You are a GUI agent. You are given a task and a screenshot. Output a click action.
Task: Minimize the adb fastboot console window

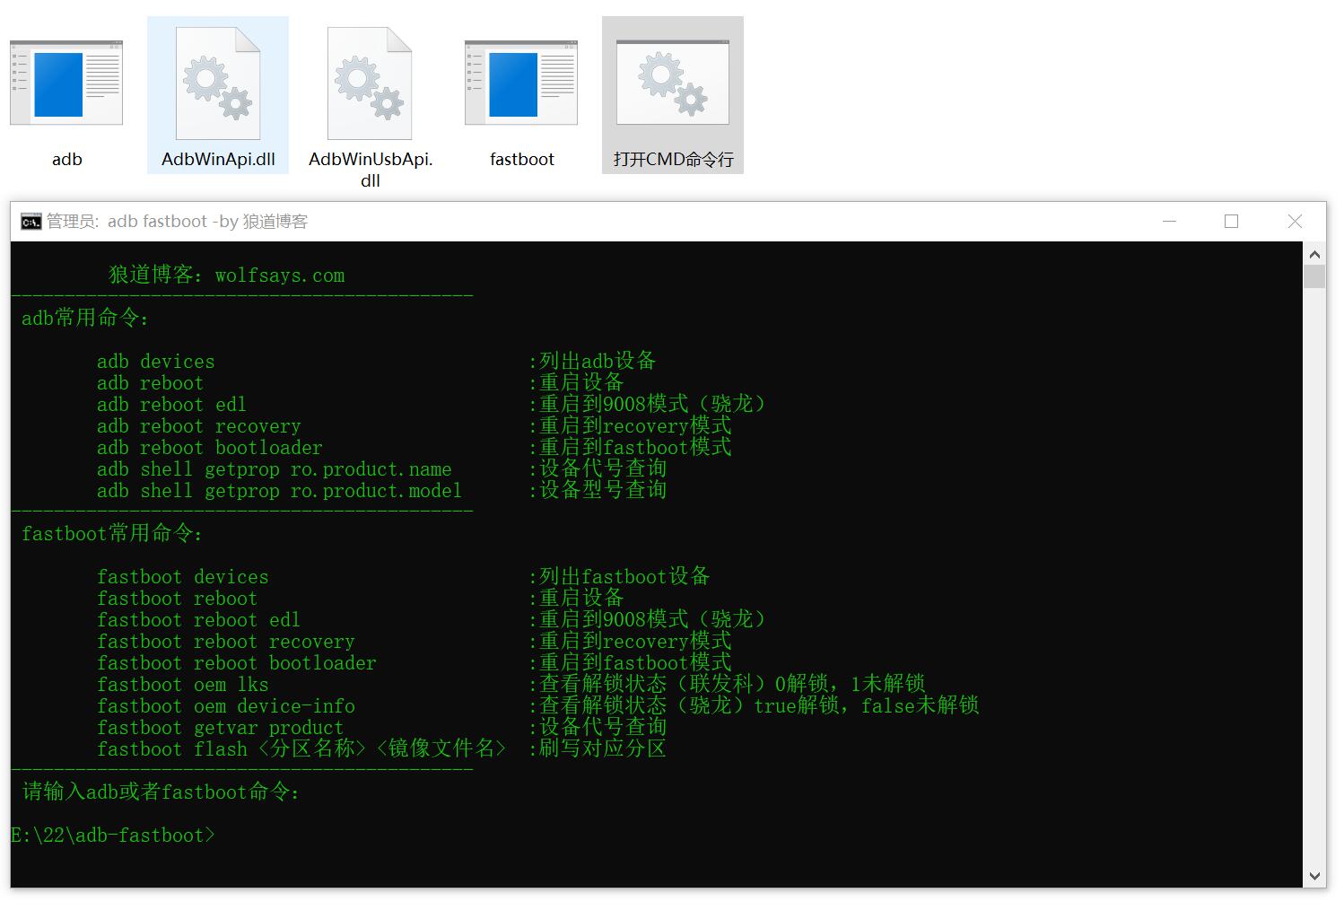point(1169,222)
